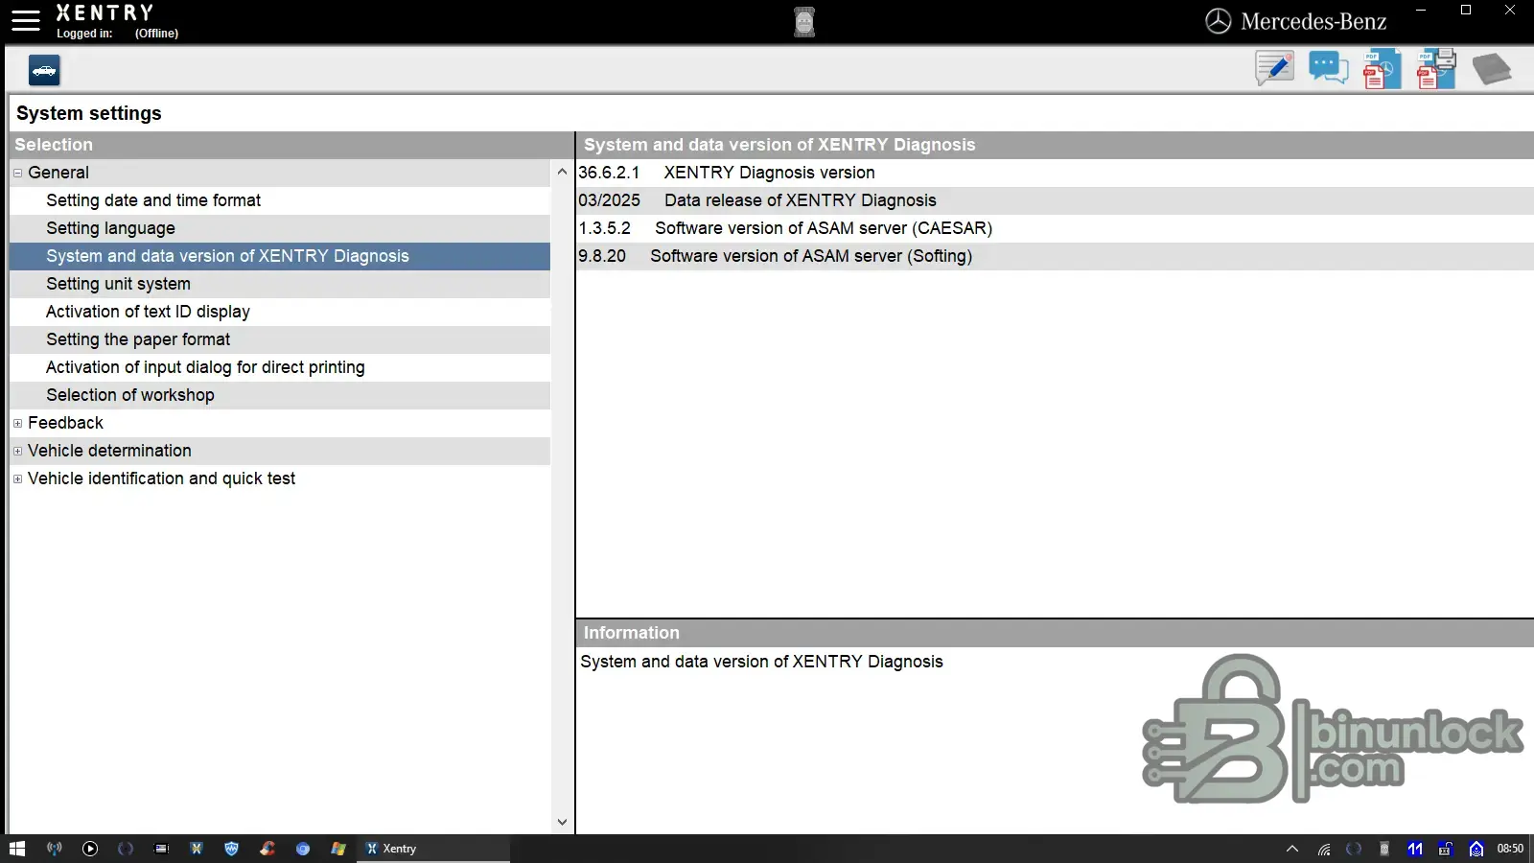The image size is (1534, 863).
Task: Expand the Feedback tree node
Action: 18,423
